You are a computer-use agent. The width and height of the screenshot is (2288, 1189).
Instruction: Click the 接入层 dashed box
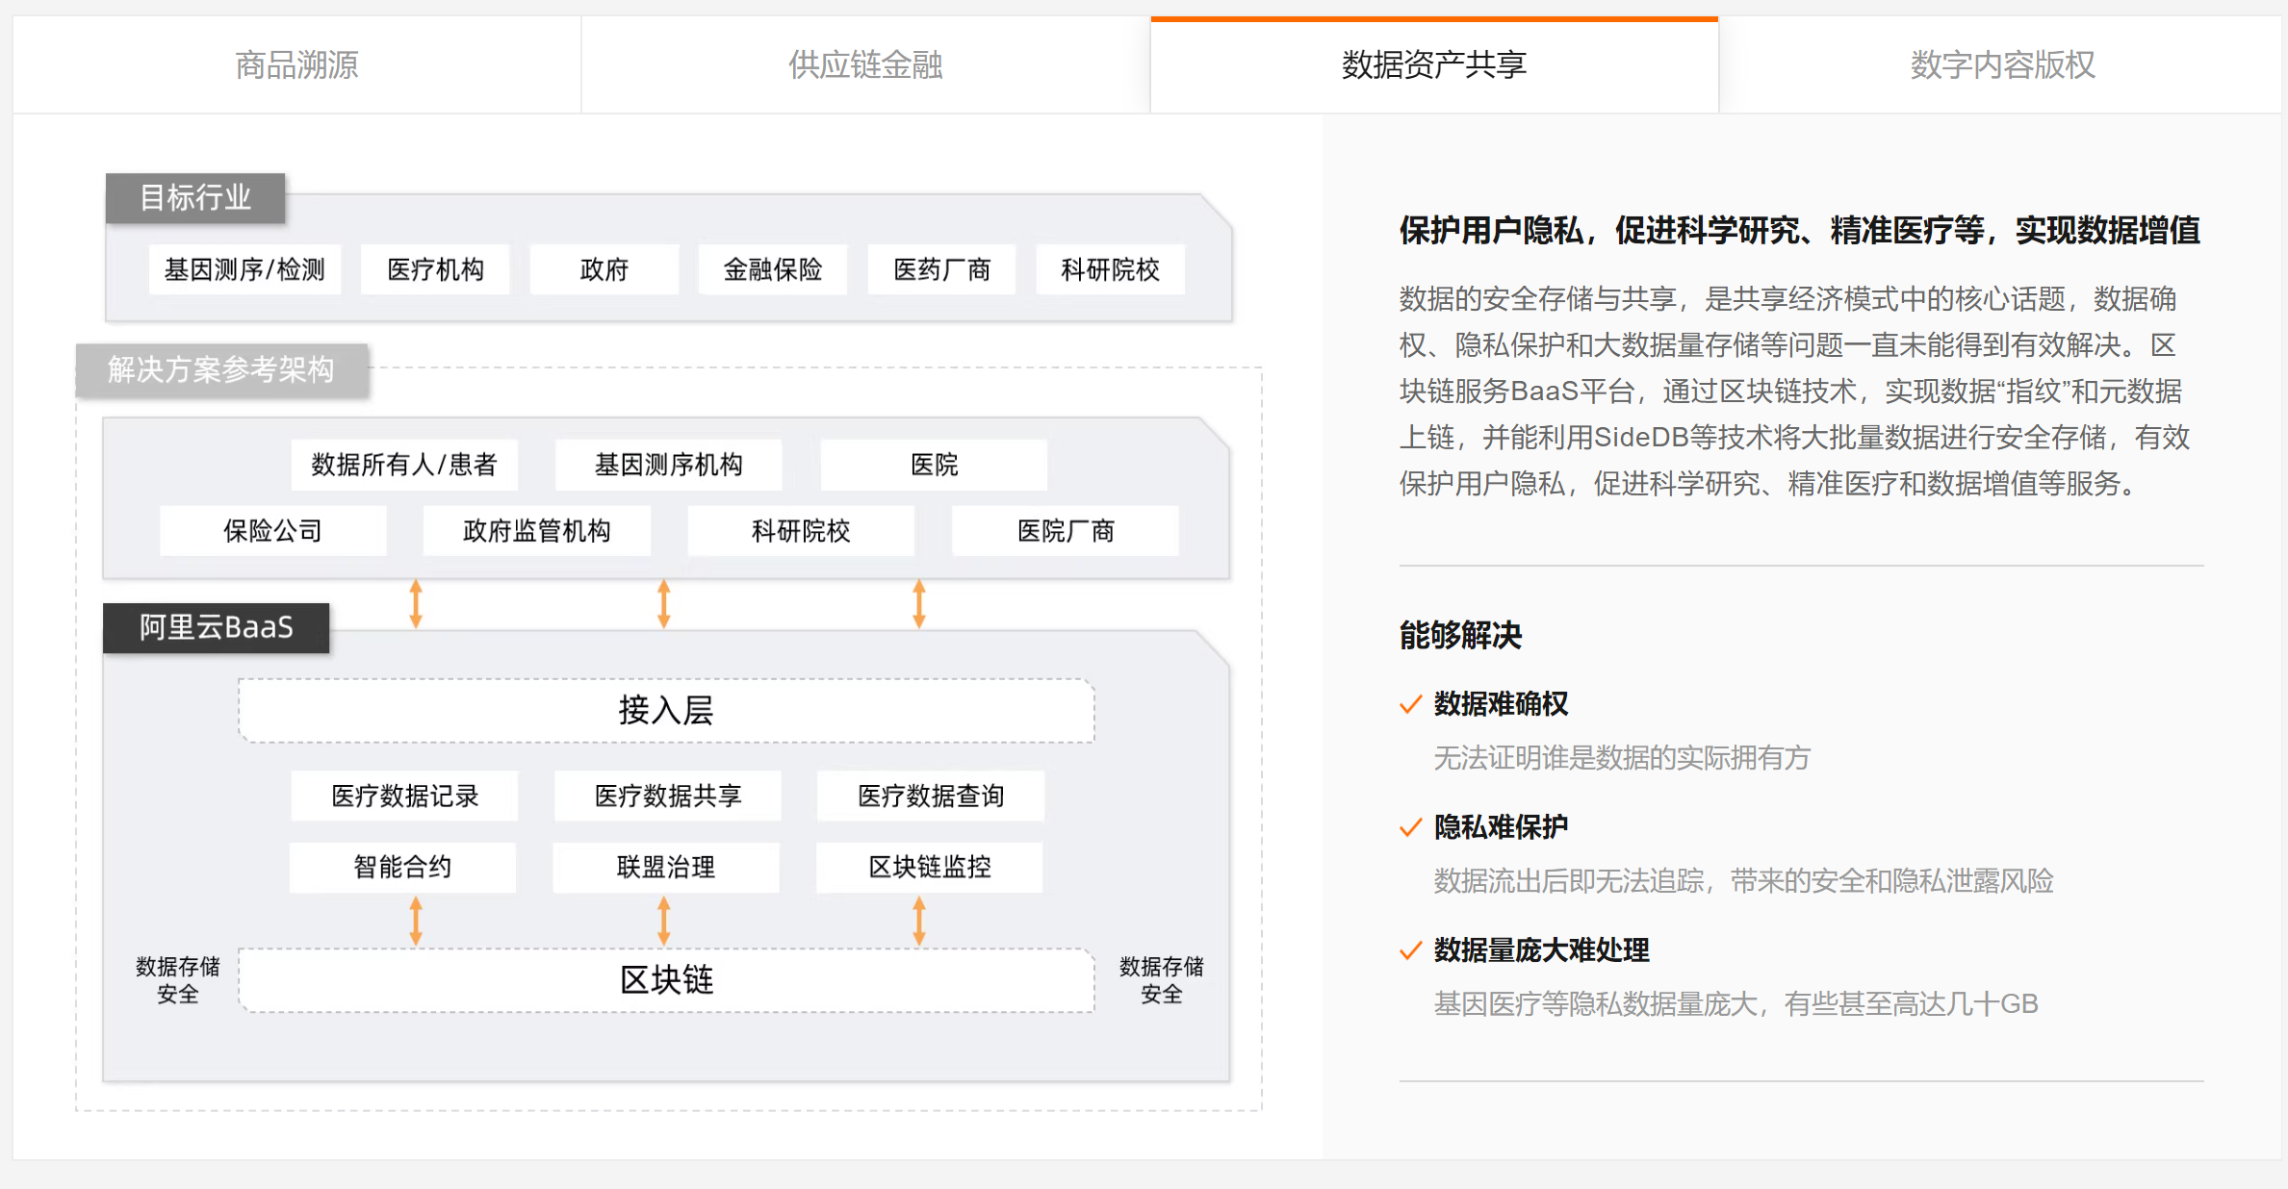(x=666, y=710)
